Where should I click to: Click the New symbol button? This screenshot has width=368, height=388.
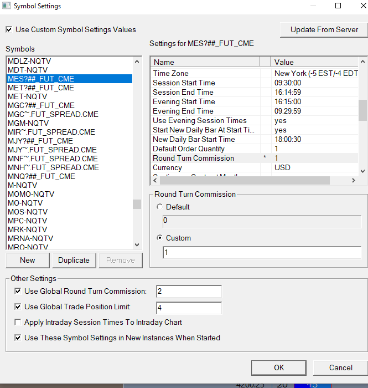(x=28, y=261)
